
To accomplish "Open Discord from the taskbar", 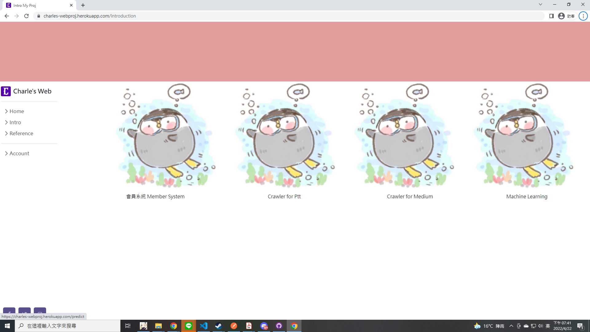I will point(264,326).
